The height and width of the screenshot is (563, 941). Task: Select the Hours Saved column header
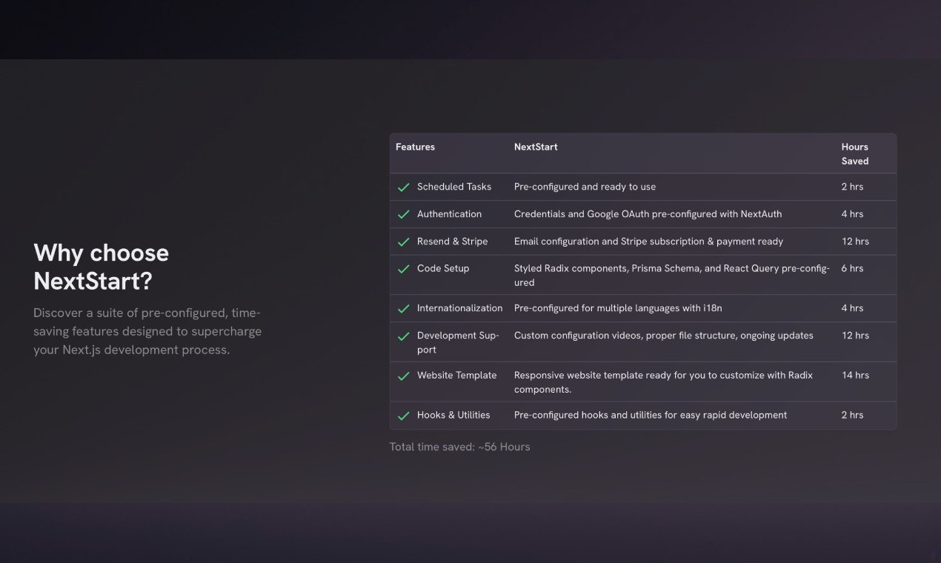point(855,154)
